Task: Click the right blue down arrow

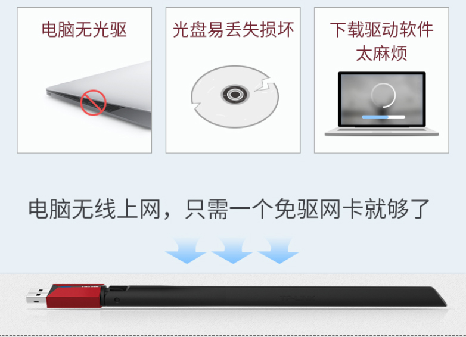Action: pos(278,251)
